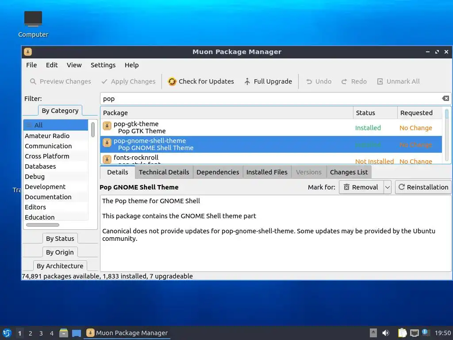Screen dimensions: 453x340
Task: Click the Undo toolbar button
Action: 319,81
